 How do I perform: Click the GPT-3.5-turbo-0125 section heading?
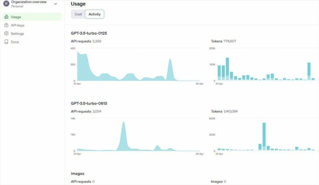tap(89, 33)
